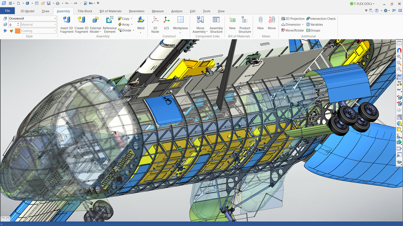
Task: Open the 2D Projection tool
Action: (x=293, y=19)
